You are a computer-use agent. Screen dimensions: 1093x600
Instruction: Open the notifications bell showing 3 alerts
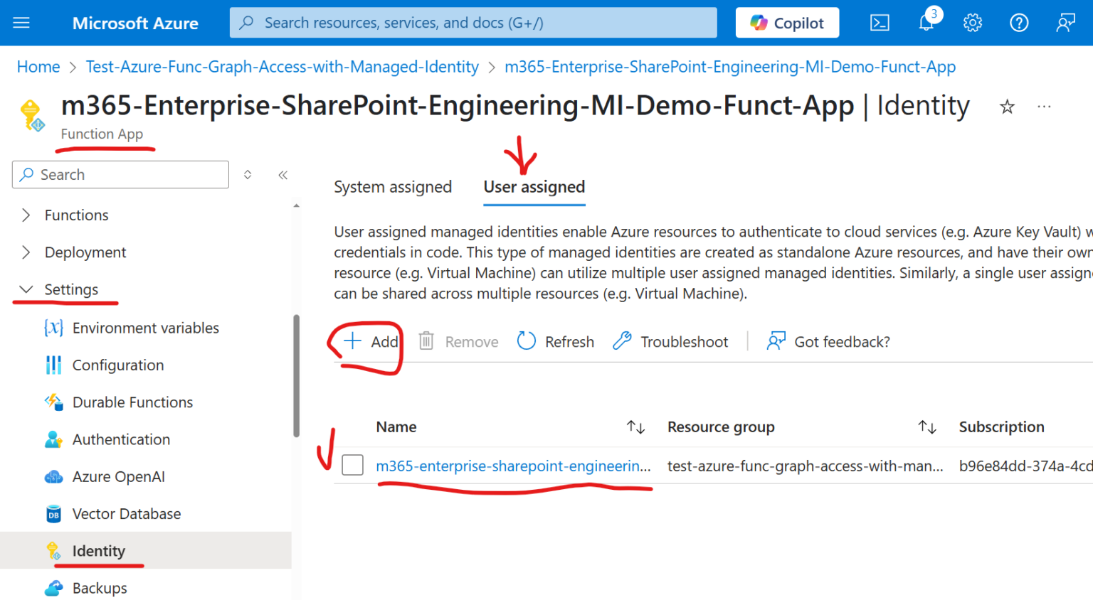coord(926,22)
